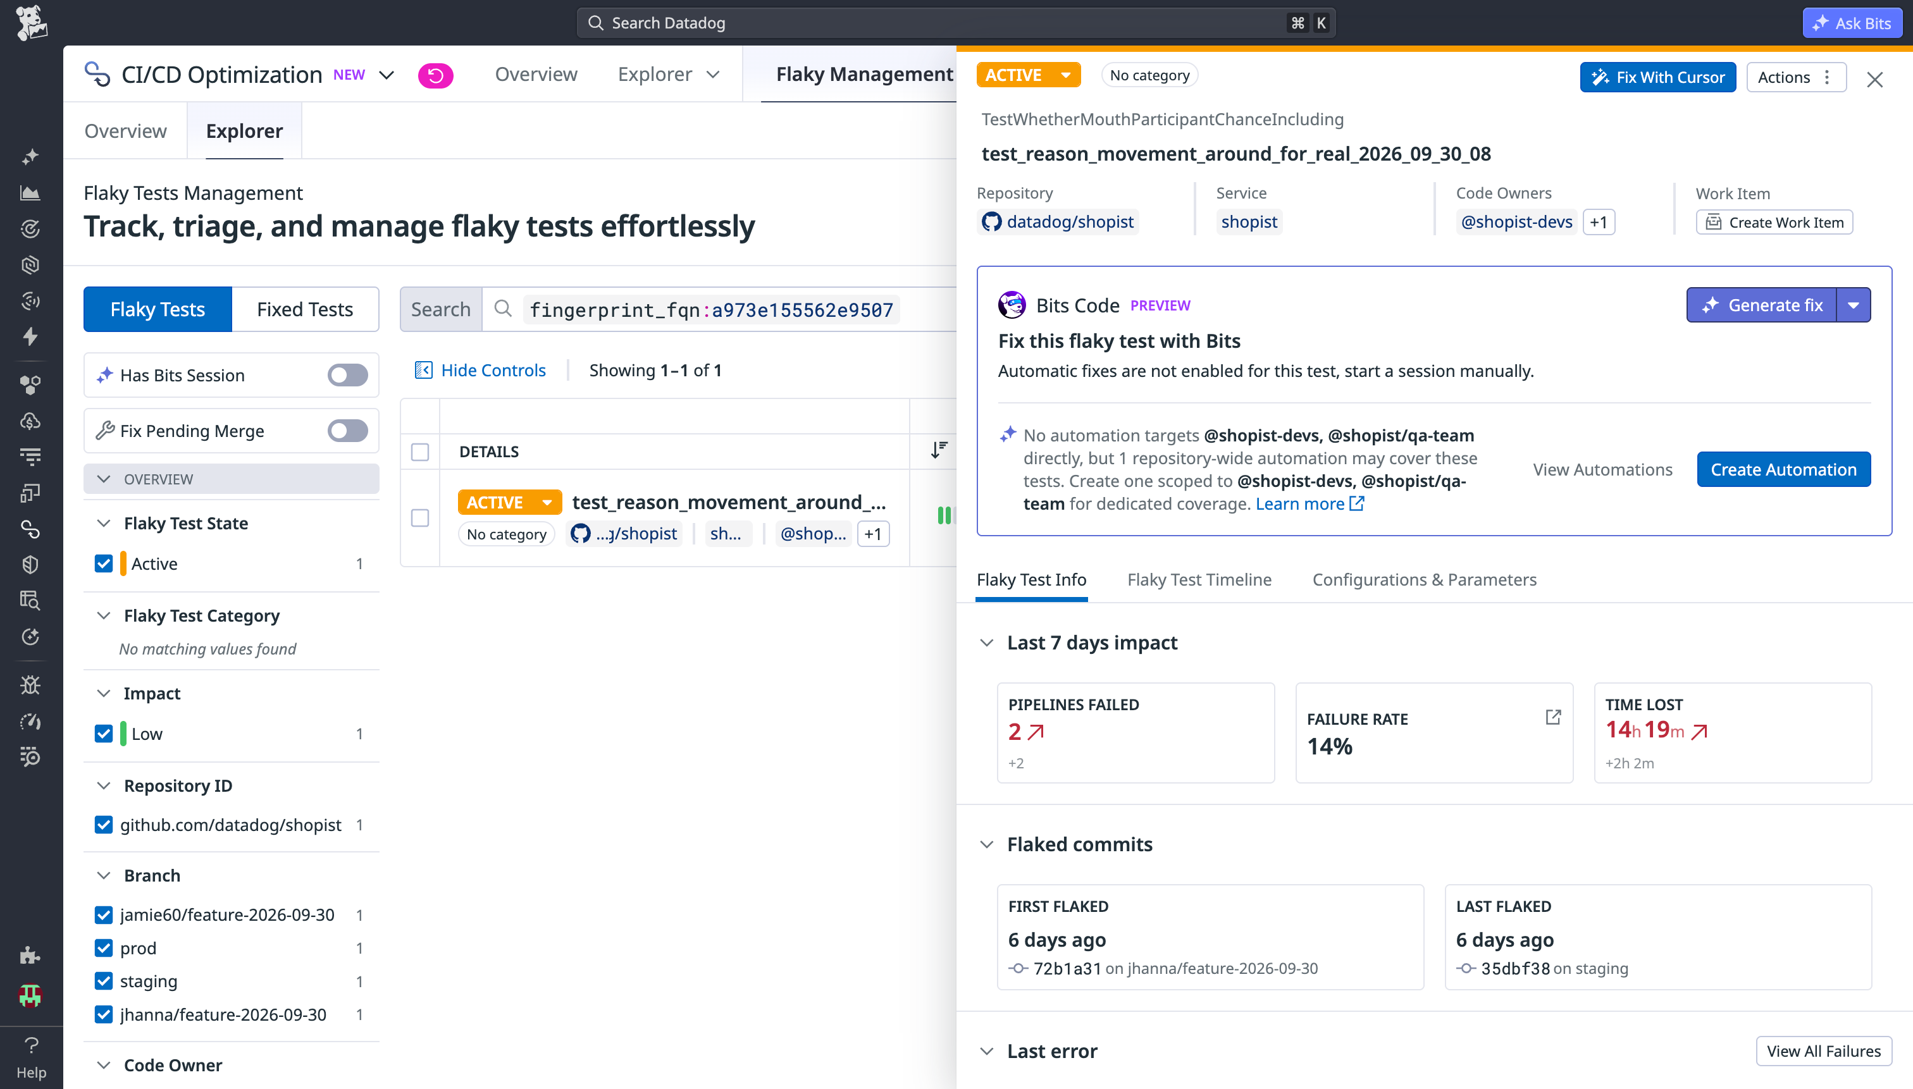Open the Configurations & Parameters tab
Viewport: 1913px width, 1089px height.
(1425, 580)
